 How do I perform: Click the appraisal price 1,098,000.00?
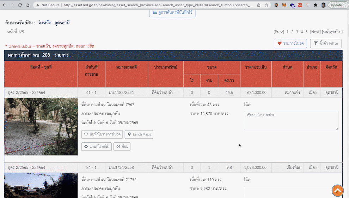255,168
